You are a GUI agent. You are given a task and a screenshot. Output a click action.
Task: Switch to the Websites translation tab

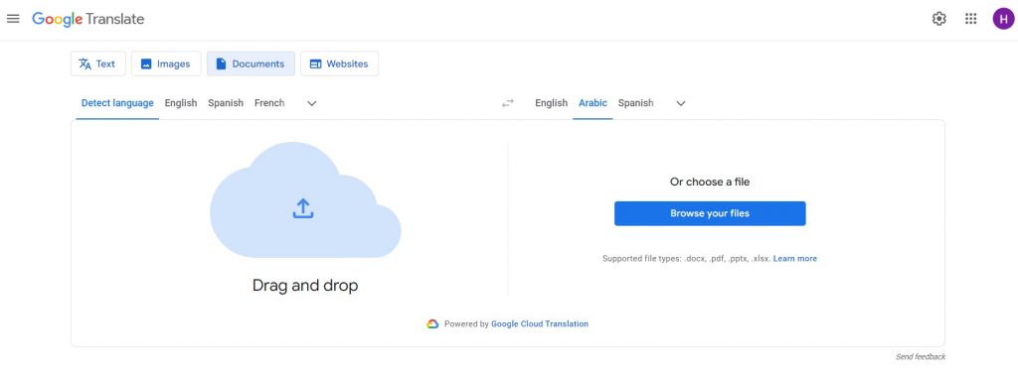click(339, 63)
